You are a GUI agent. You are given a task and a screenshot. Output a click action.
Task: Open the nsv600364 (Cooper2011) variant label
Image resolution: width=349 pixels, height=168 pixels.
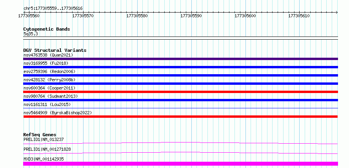[49, 88]
